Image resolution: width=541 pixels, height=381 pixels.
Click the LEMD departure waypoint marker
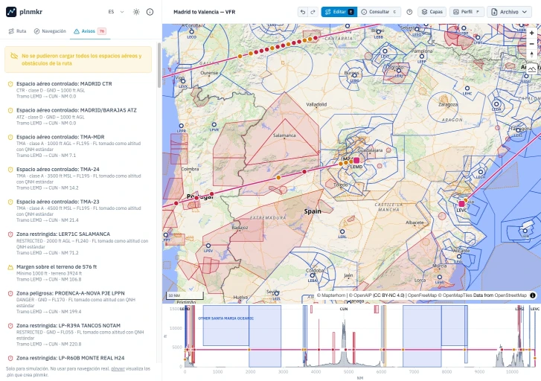click(356, 161)
